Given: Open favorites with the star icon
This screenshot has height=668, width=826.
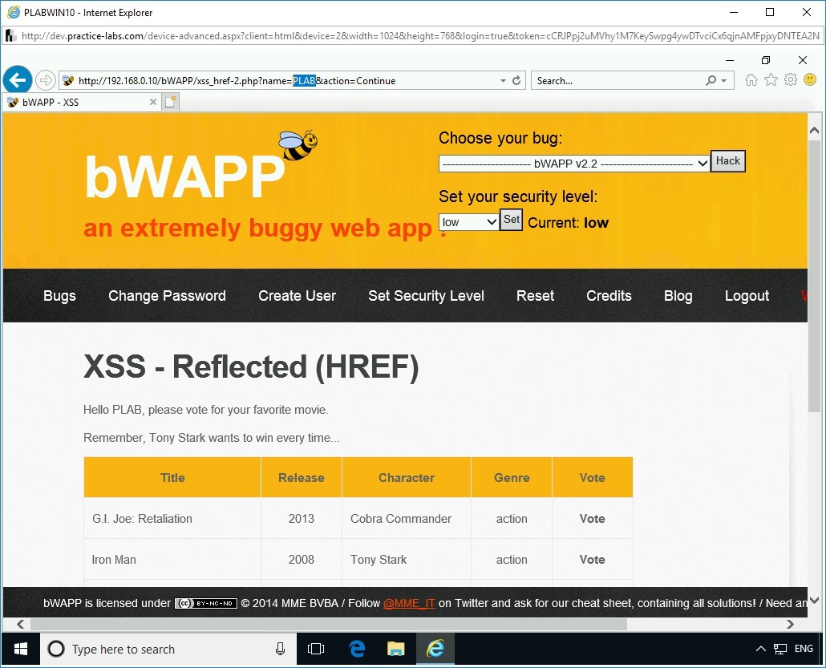Looking at the screenshot, I should tap(771, 79).
